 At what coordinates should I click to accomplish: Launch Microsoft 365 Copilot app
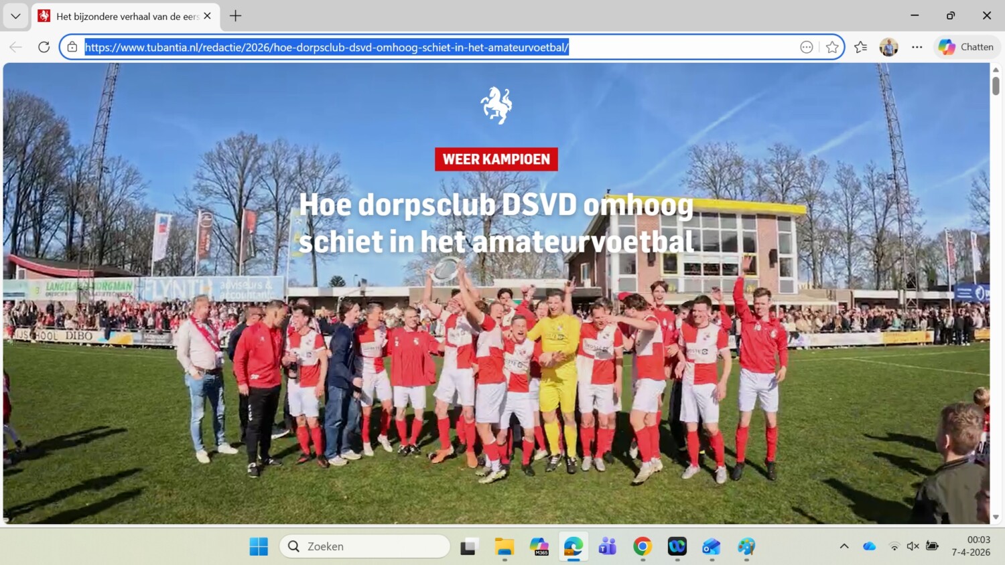click(x=539, y=546)
